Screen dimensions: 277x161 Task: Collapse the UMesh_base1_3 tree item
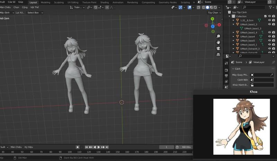click(233, 25)
